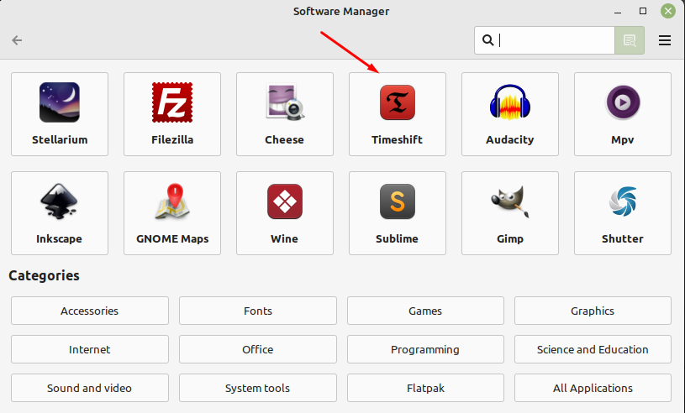
Task: Open the Shutter screenshot app tile
Action: (623, 213)
